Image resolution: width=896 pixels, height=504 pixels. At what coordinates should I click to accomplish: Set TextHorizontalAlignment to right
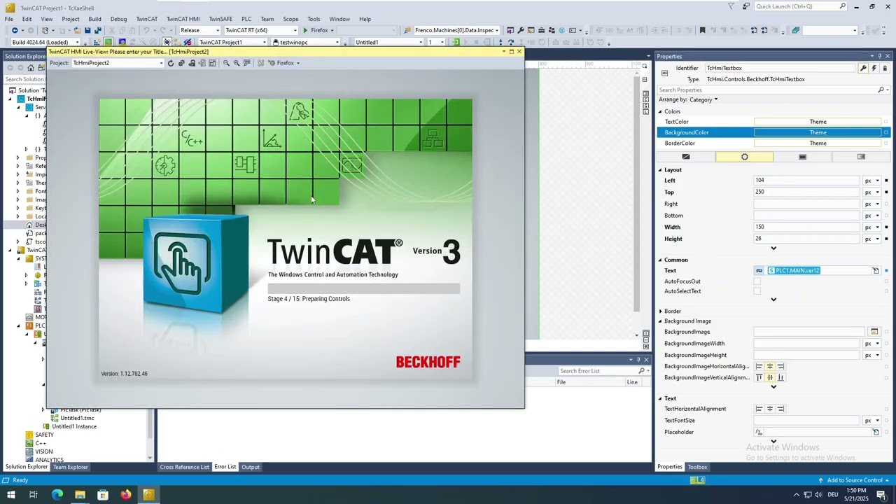click(x=780, y=409)
